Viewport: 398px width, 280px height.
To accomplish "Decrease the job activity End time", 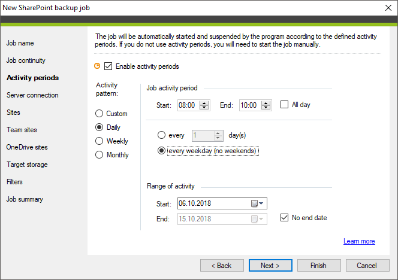I will pyautogui.click(x=266, y=108).
